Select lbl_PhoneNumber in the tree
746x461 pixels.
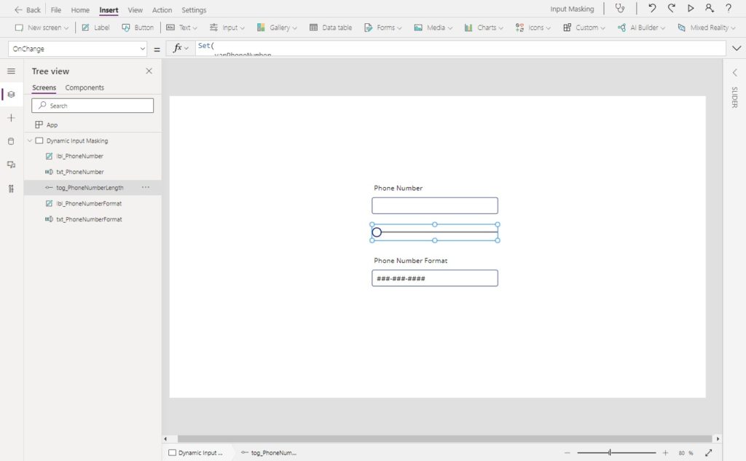[93, 156]
